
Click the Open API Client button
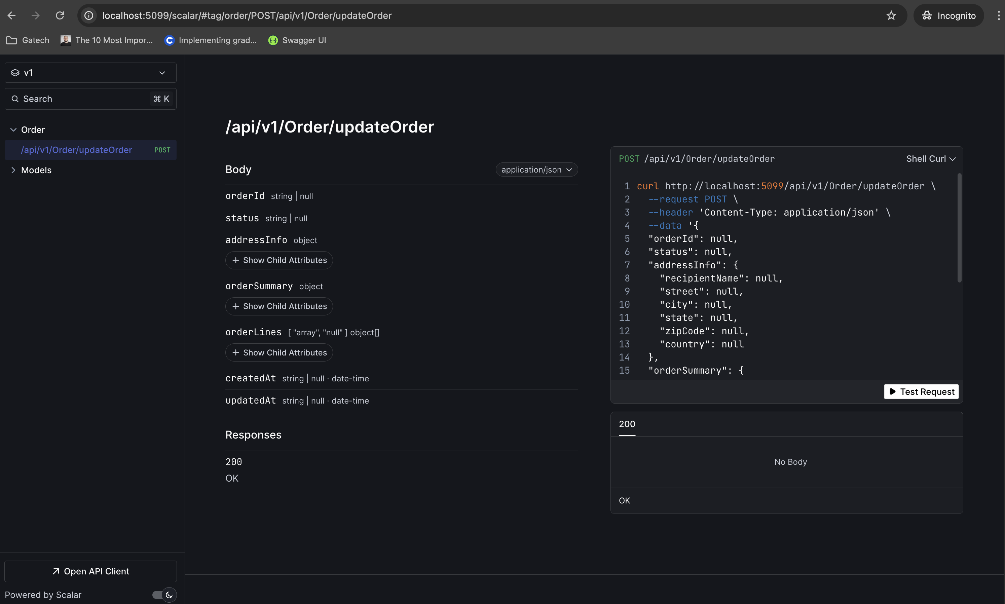coord(90,571)
